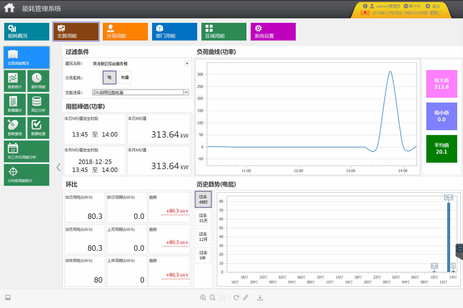
Task: Click the 上月同期 value 0.0
Action: pyautogui.click(x=139, y=248)
